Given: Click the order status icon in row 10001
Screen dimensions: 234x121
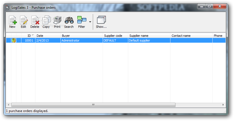Looking at the screenshot, I should click(14, 40).
